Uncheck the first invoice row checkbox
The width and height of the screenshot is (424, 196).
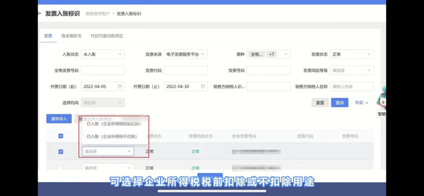(61, 152)
